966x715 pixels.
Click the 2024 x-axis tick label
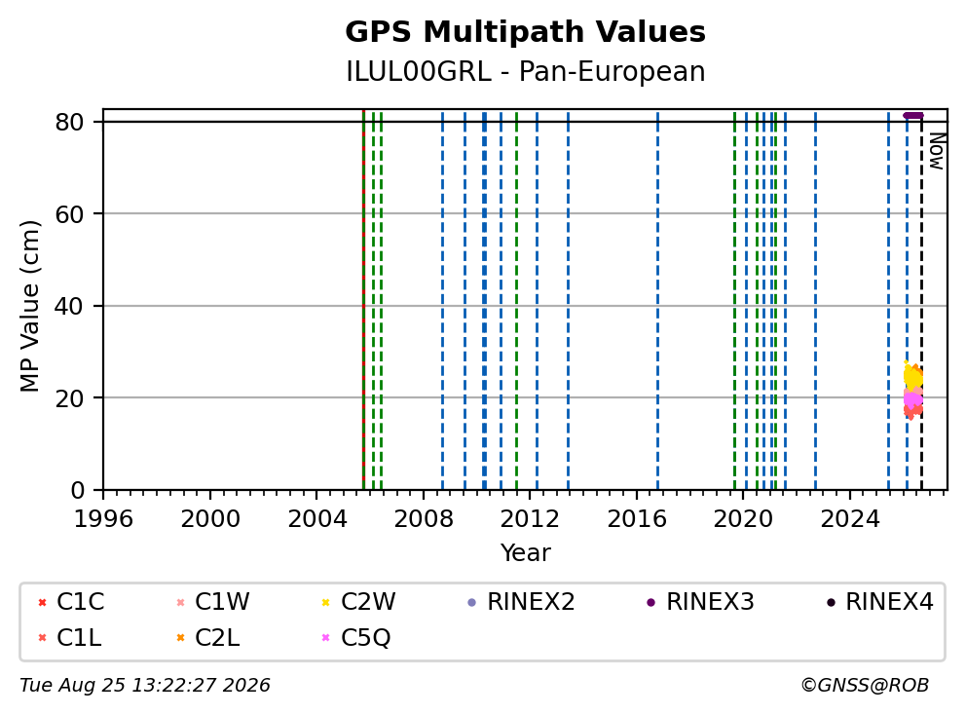tap(849, 519)
